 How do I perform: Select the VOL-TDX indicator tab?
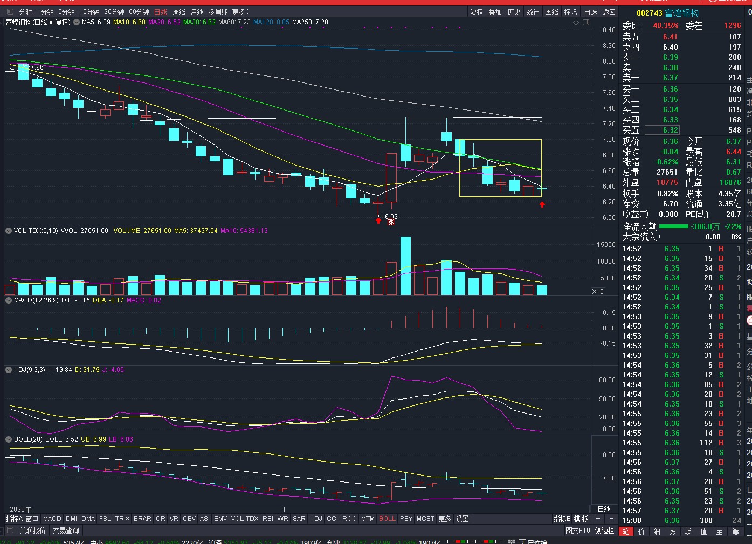click(245, 519)
